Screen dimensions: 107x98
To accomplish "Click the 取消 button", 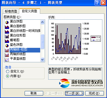I will 34,93.
